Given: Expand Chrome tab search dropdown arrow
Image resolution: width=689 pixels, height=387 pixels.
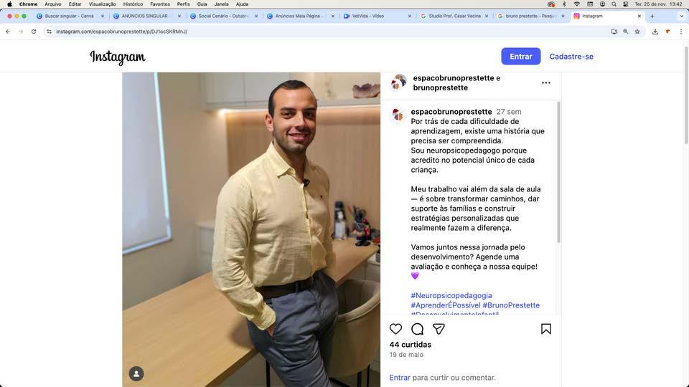Looking at the screenshot, I should coord(682,16).
